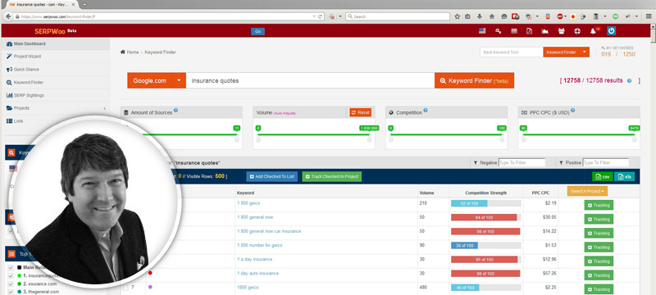The height and width of the screenshot is (295, 656).
Task: Click the Positive filter input field
Action: [605, 162]
